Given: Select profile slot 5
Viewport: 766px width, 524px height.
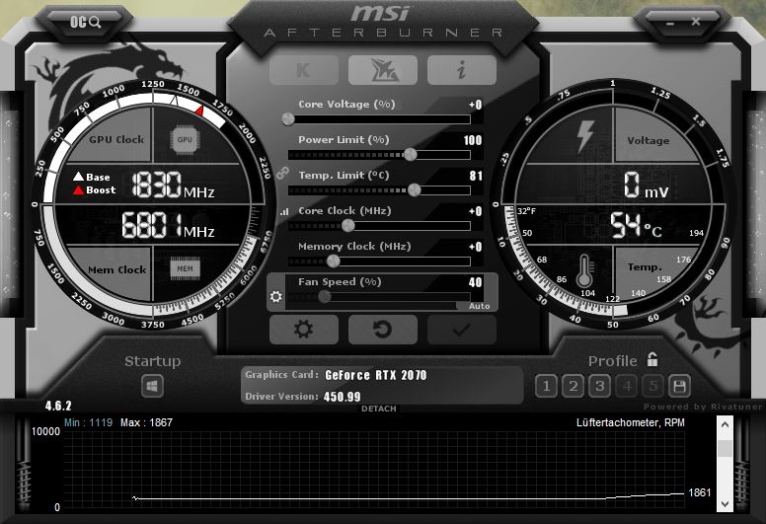Looking at the screenshot, I should click(653, 386).
